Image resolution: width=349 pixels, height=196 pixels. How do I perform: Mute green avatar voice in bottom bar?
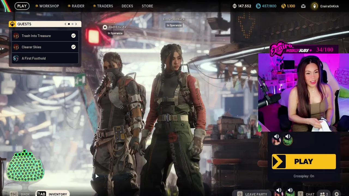(x=290, y=190)
